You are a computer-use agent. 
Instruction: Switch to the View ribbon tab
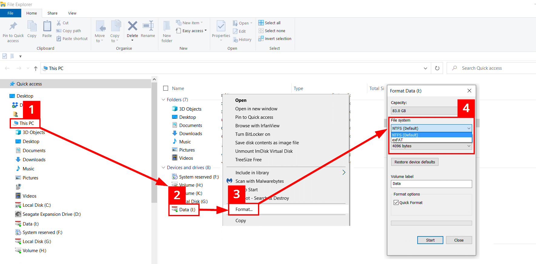point(72,13)
